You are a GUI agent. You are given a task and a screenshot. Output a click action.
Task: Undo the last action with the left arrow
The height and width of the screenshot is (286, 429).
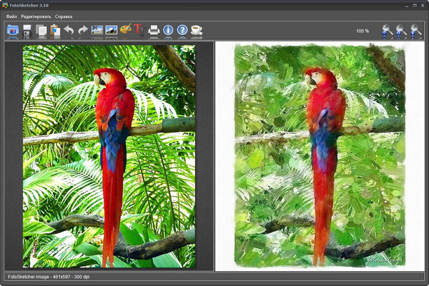69,30
